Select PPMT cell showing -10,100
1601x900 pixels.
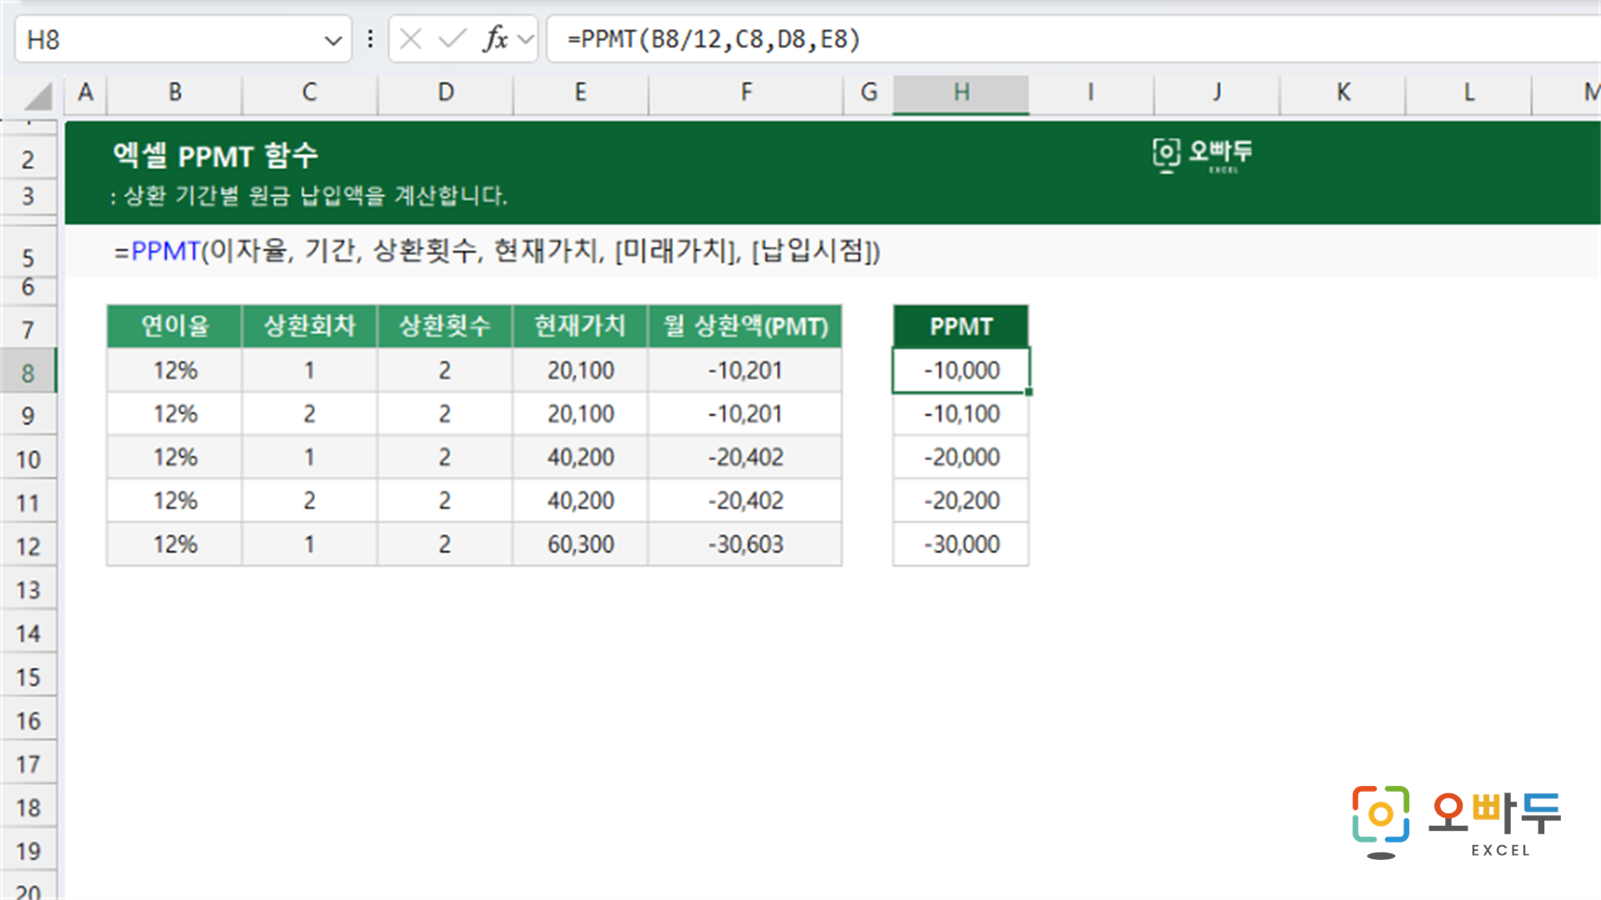961,413
